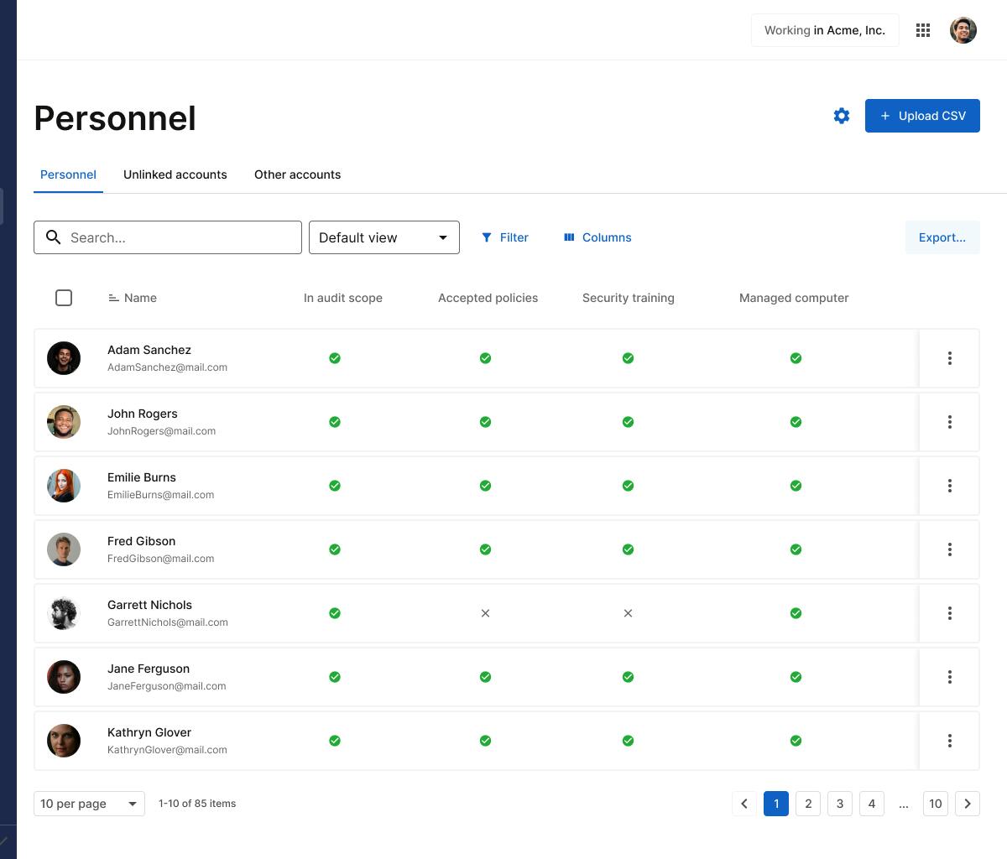The height and width of the screenshot is (859, 1007).
Task: Open the Filter options
Action: pyautogui.click(x=505, y=237)
